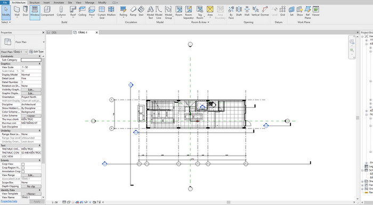Show the current work plane
The height and width of the screenshot is (205, 373).
pos(299,11)
